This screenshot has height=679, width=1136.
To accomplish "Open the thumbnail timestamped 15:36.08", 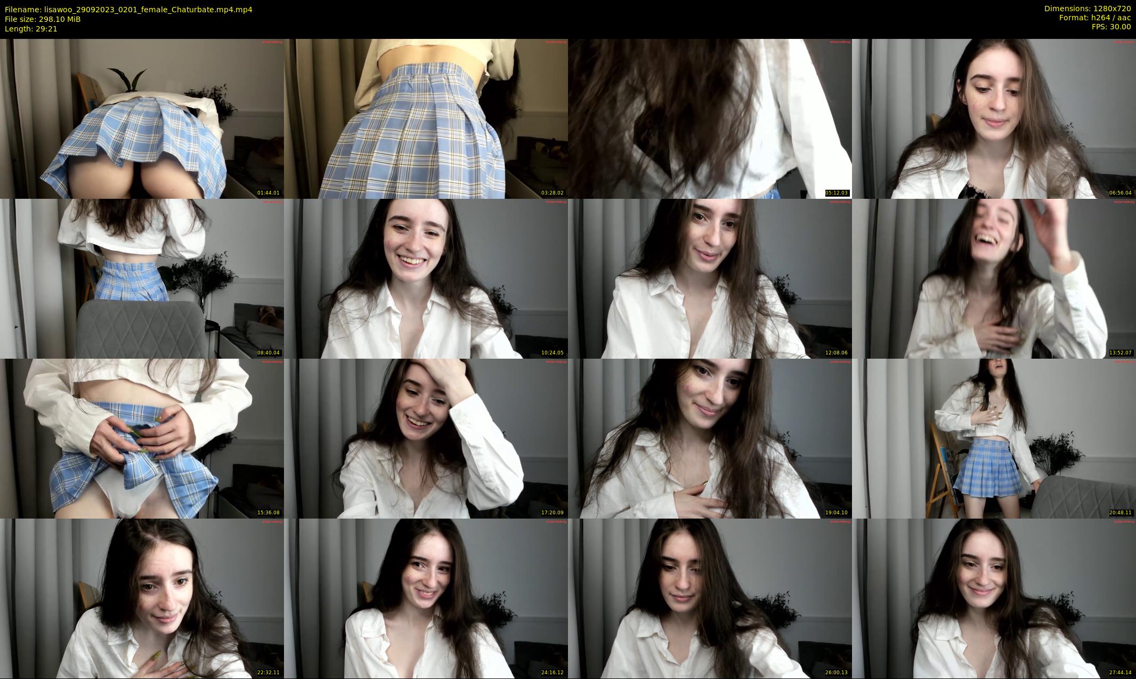I will click(x=142, y=438).
